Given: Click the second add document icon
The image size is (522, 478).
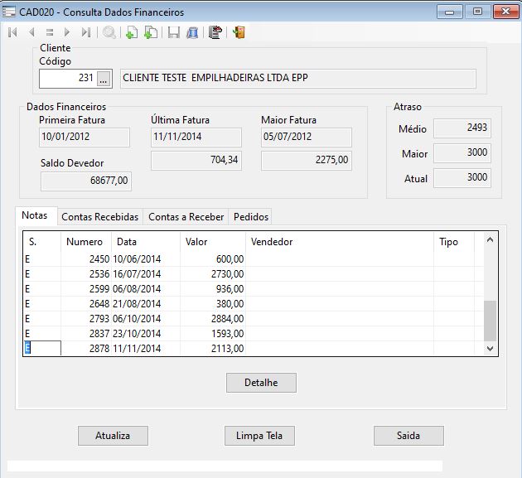Looking at the screenshot, I should coord(151,33).
